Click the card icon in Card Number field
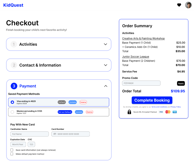 coord(55,134)
